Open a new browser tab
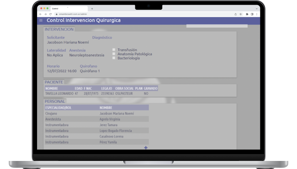 pos(92,8)
